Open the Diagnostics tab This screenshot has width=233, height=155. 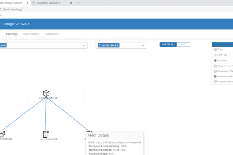52,34
